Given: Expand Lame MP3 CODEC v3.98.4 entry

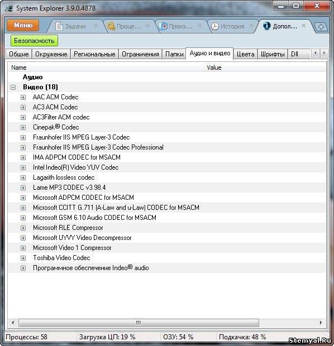Looking at the screenshot, I should 23,188.
